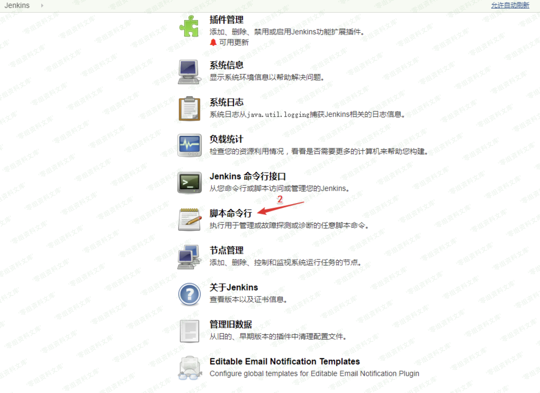Open the 插件管理 link
Viewport: 540px width, 393px height.
pos(226,20)
